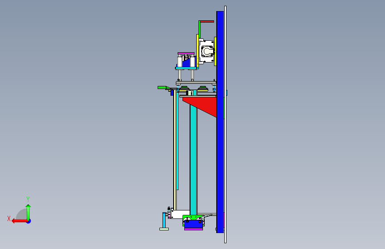
Task: Select the green bracket above the bottom blue block
Action: pyautogui.click(x=193, y=218)
